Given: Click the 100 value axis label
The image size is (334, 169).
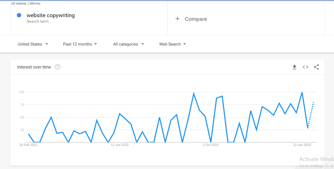Looking at the screenshot, I should tap(21, 92).
